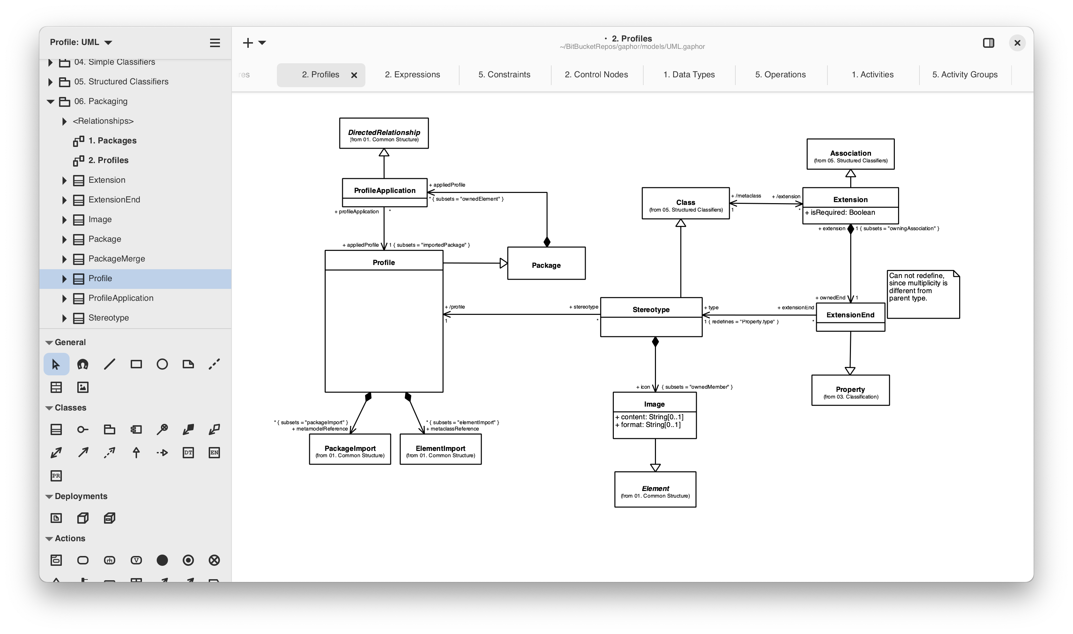Select the Containment tool with crossed circle
The height and width of the screenshot is (634, 1073).
tap(162, 430)
